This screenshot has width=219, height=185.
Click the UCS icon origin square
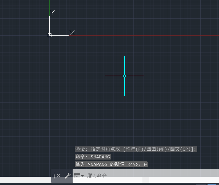click(50, 35)
